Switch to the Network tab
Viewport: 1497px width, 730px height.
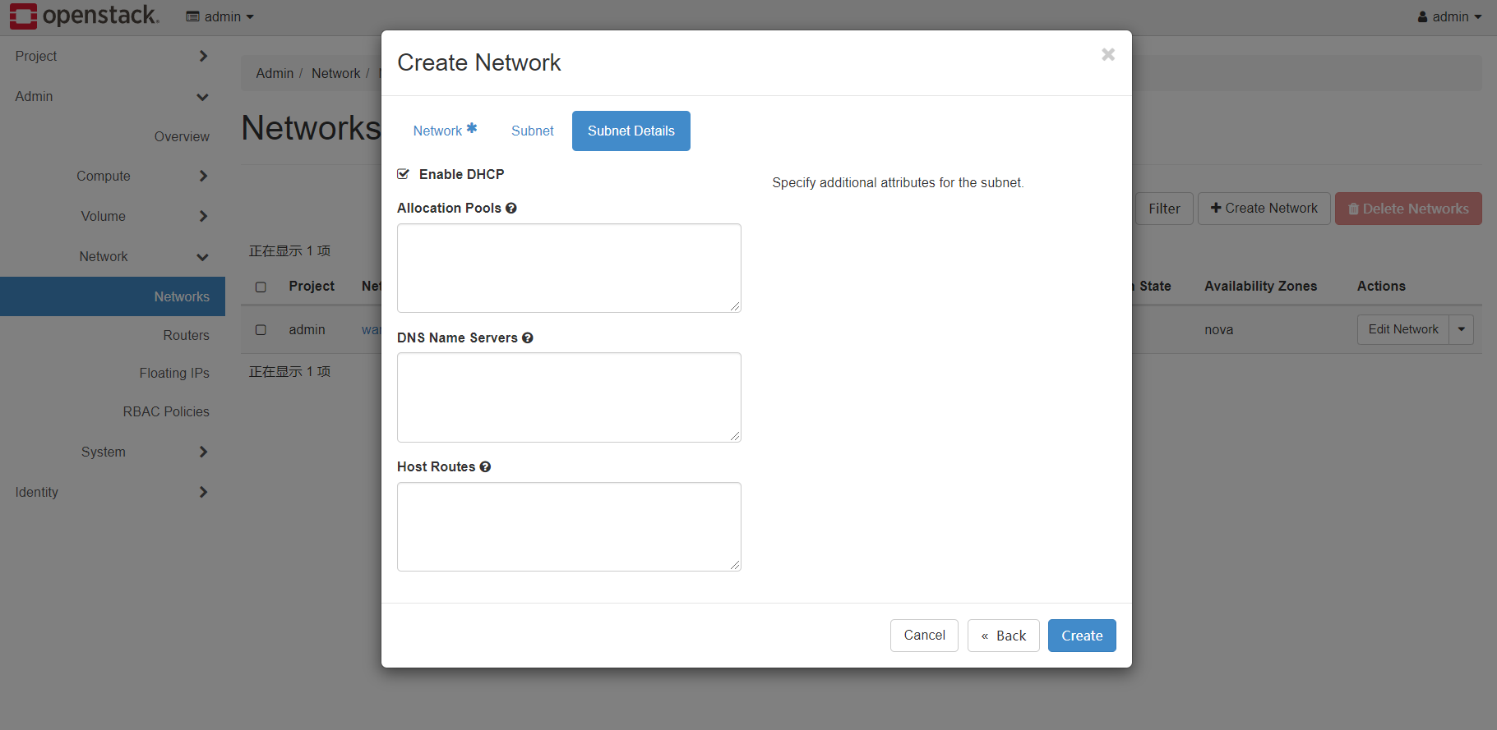[445, 131]
